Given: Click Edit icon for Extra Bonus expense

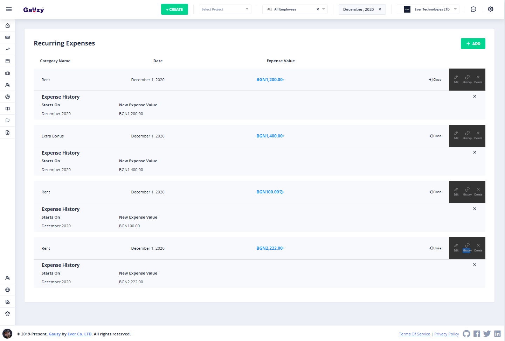Looking at the screenshot, I should point(456,135).
